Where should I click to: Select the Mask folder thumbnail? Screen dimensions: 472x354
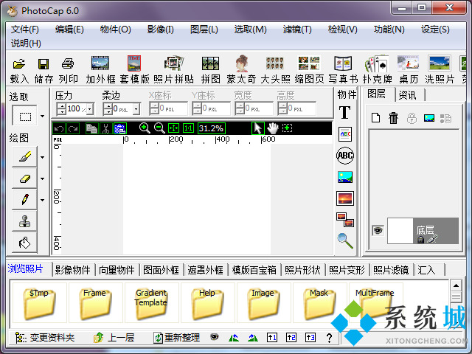click(319, 303)
